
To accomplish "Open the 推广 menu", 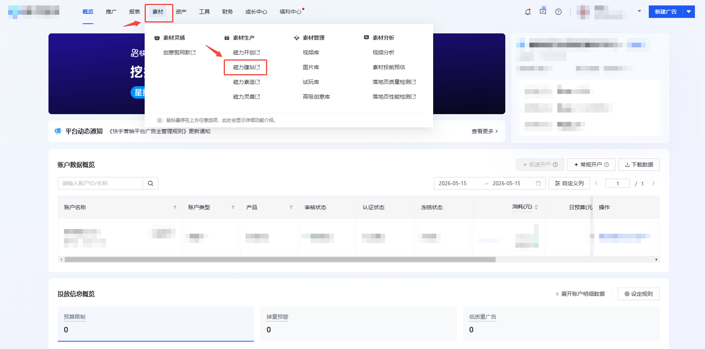I will pos(111,12).
